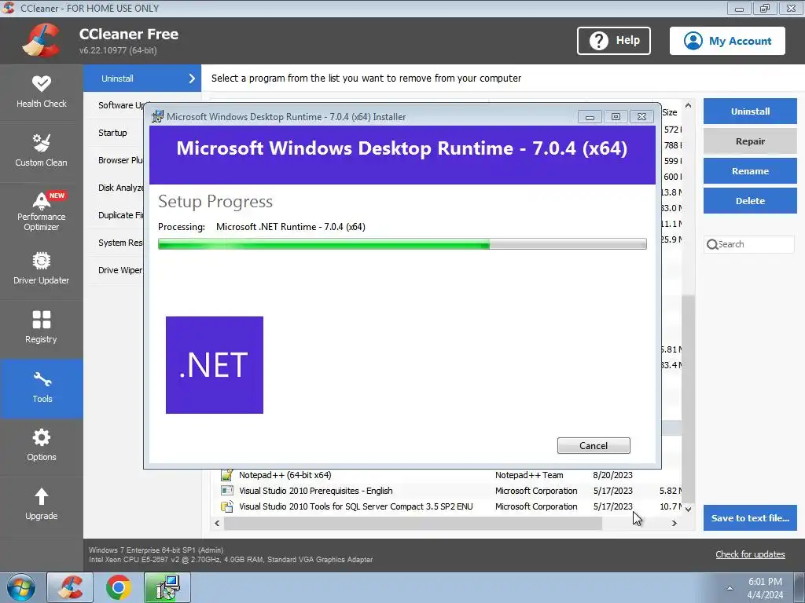Click the Repair button
Screen dimensions: 805x603
750,141
